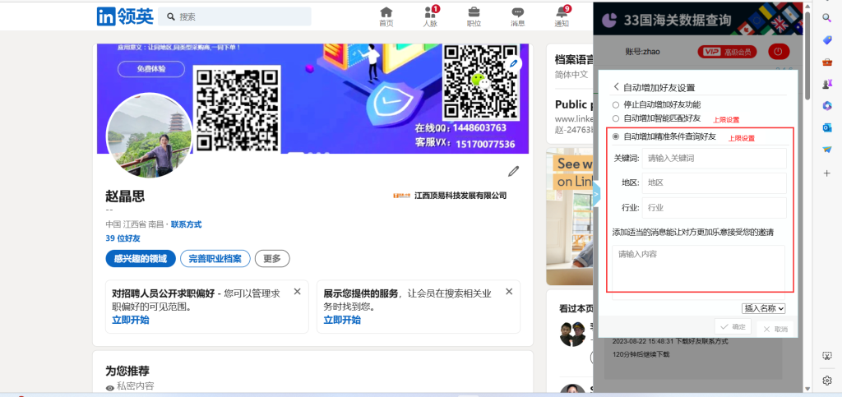Dismiss the 展示您提供的服务 card
This screenshot has width=842, height=397.
tap(509, 291)
